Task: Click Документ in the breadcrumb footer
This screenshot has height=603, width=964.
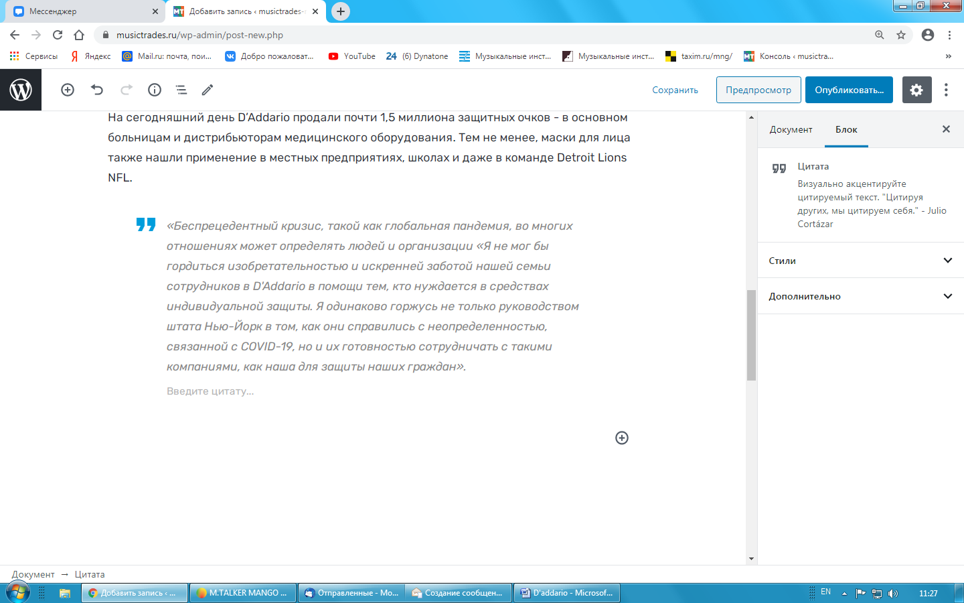Action: 33,574
